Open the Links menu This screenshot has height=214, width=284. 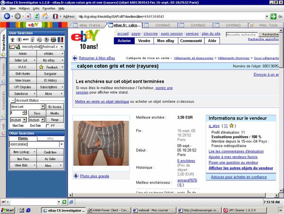(x=36, y=9)
